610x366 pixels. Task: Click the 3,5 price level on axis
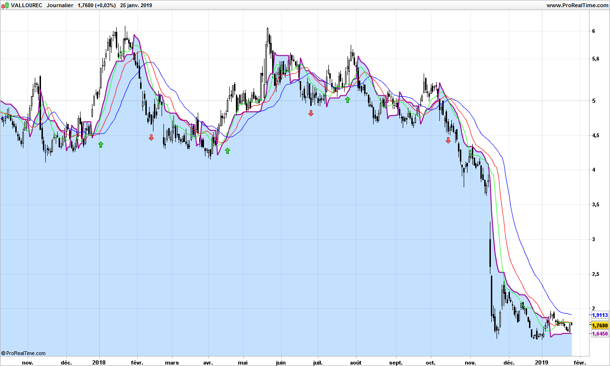pos(595,204)
